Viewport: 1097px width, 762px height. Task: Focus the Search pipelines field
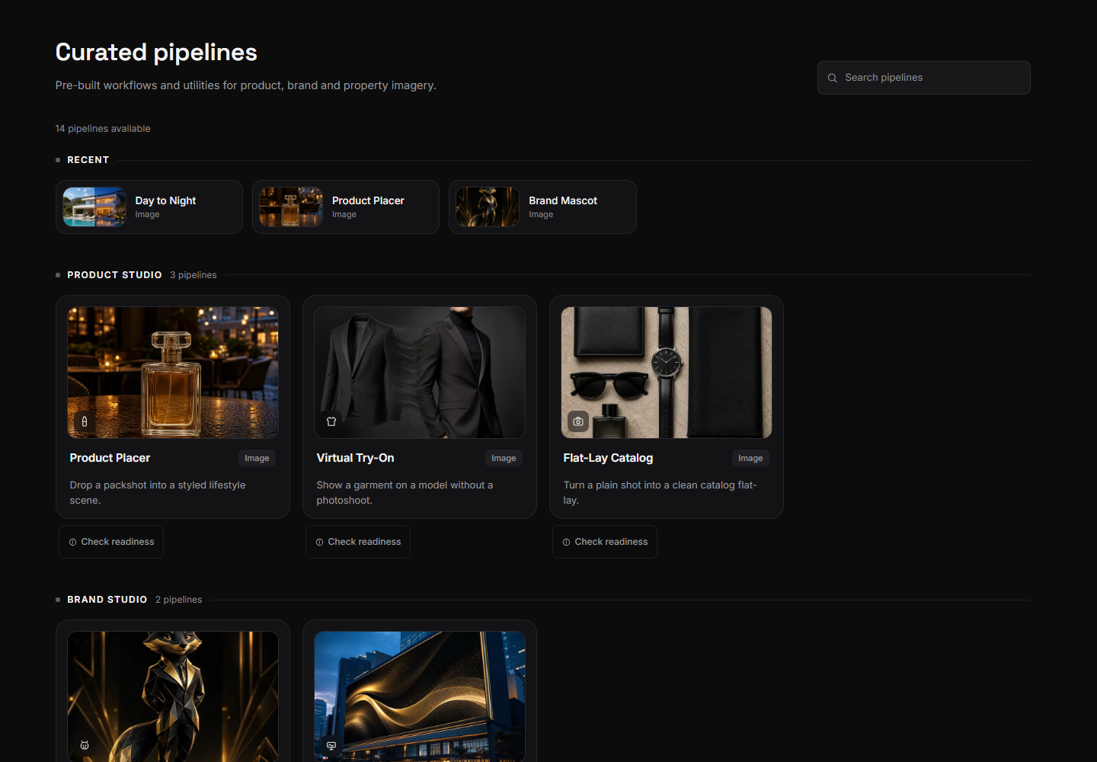[924, 78]
